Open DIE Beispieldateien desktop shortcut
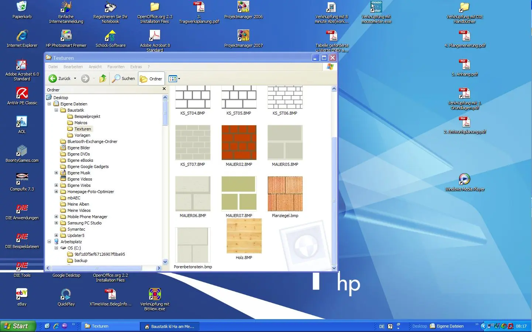 (22, 237)
